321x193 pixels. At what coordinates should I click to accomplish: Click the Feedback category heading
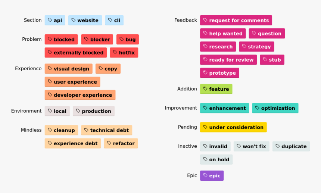pyautogui.click(x=186, y=20)
